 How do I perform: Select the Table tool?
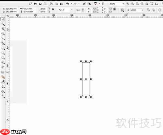pos(3,72)
